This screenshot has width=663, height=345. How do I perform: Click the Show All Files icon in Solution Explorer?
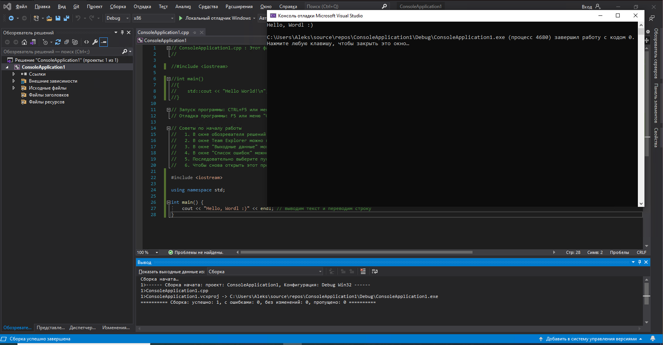(x=75, y=42)
